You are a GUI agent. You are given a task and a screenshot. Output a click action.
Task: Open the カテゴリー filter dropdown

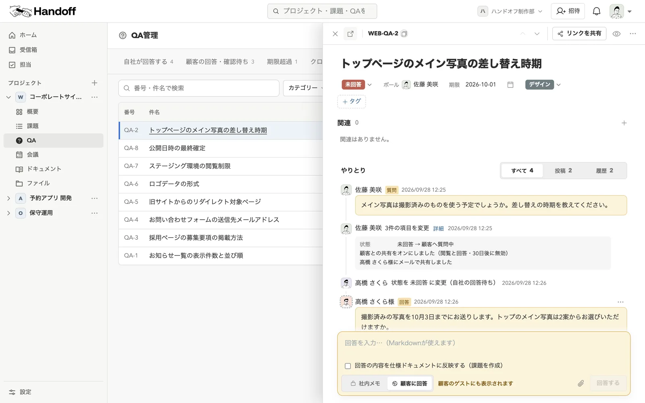click(x=303, y=88)
